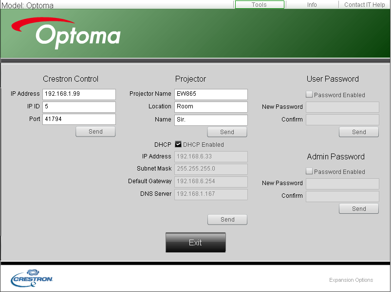Open the Expansion Options link
The height and width of the screenshot is (292, 391).
tap(351, 280)
